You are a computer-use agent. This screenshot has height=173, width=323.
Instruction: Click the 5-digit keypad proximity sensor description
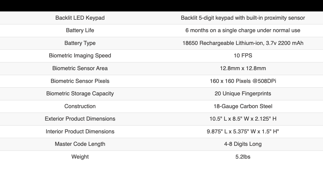pyautogui.click(x=243, y=18)
